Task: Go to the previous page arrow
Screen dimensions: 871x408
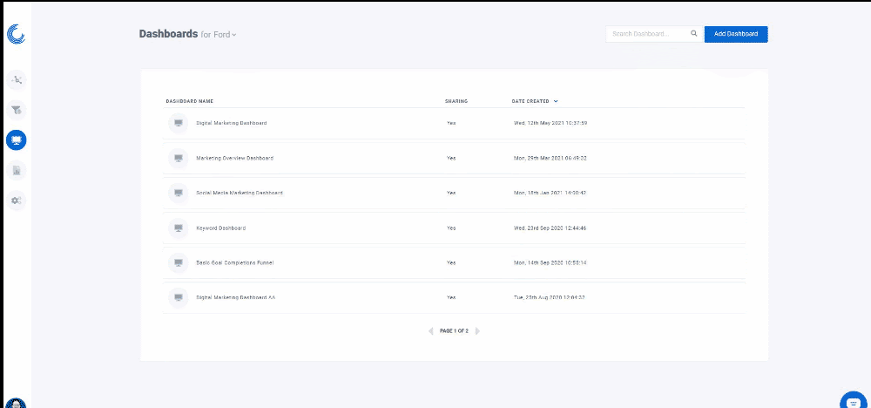Action: [431, 330]
